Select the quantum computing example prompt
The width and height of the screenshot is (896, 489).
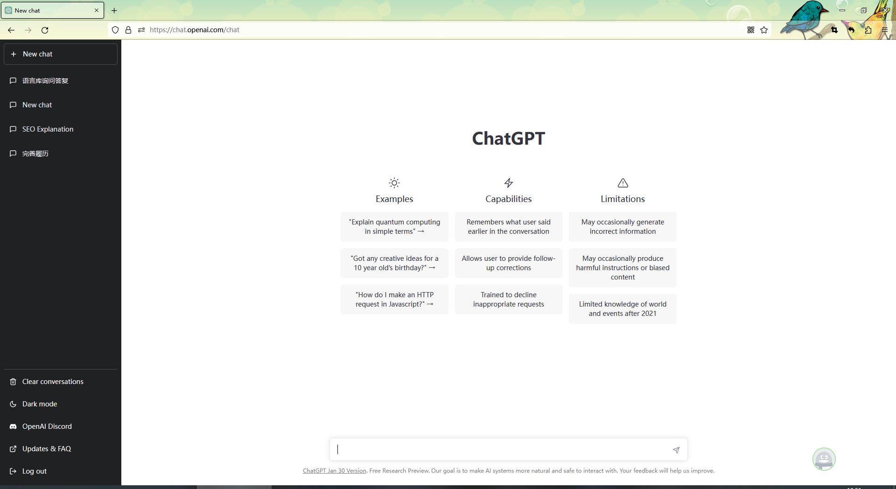click(394, 227)
